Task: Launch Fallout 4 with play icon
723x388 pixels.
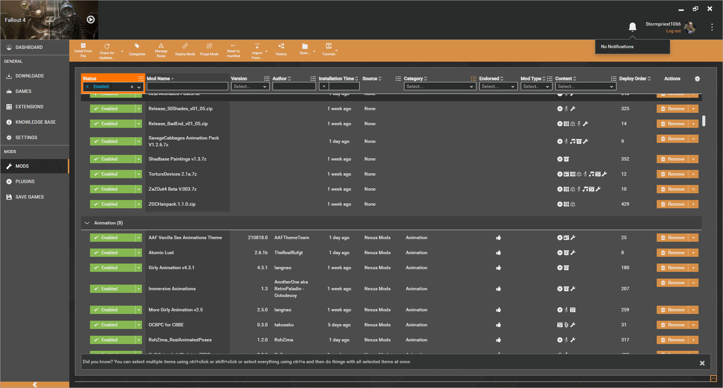Action: [91, 20]
